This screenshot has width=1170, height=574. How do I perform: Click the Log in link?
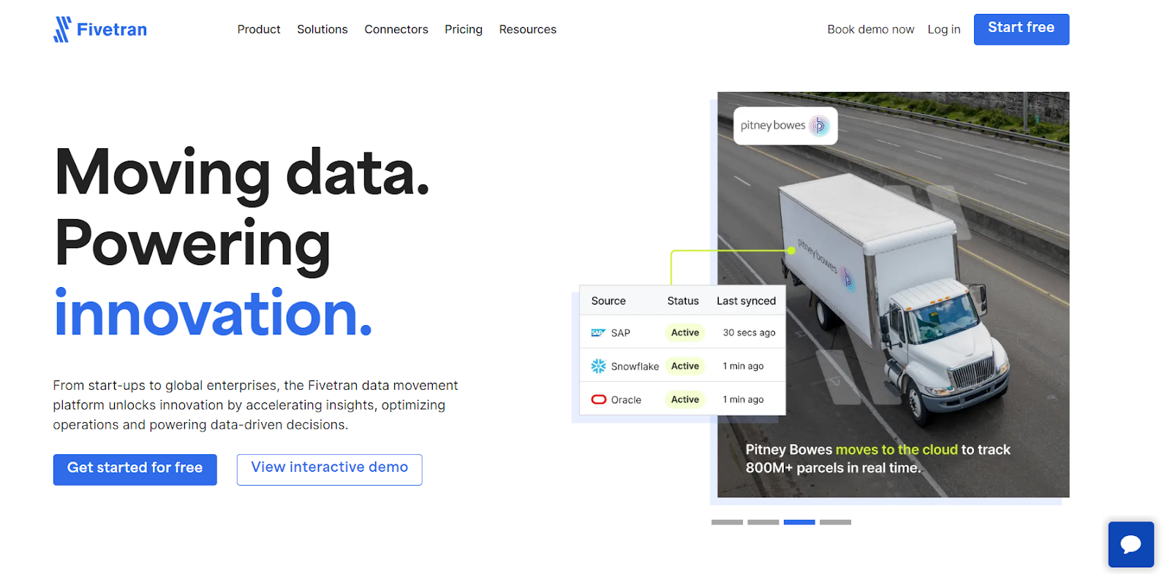pos(944,29)
